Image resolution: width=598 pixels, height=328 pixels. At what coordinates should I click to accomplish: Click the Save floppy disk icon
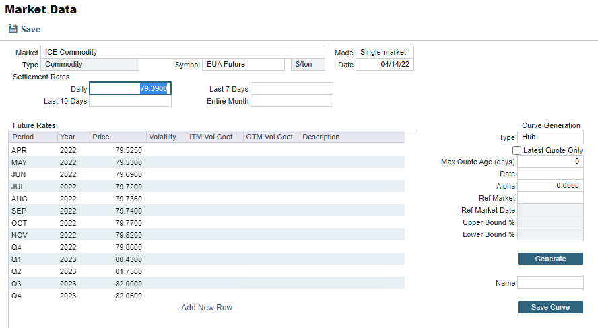(13, 29)
